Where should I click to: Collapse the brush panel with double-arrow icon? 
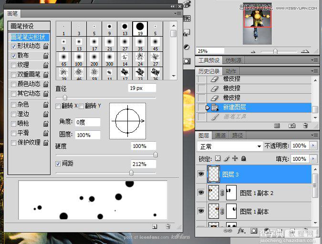pos(173,6)
